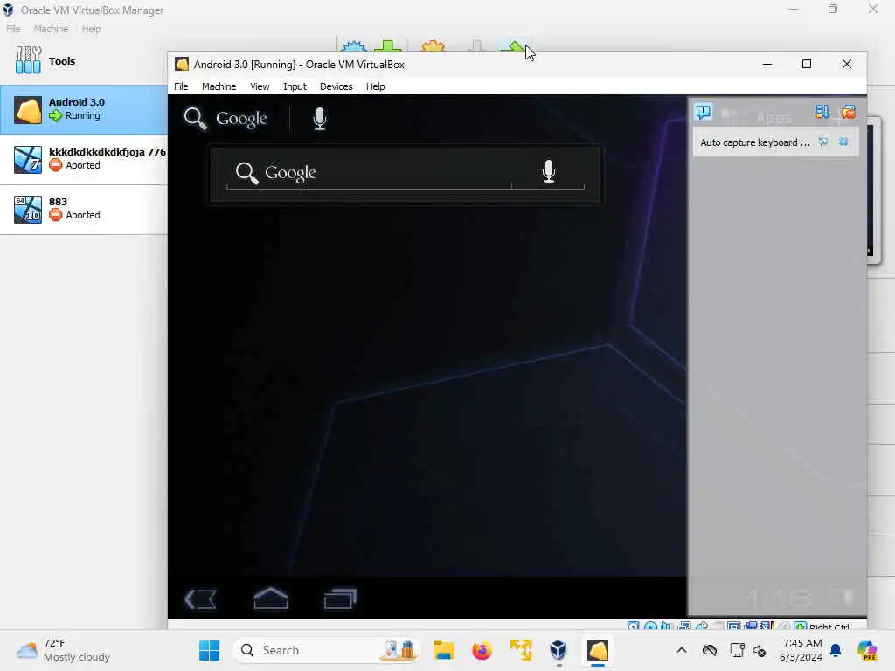Screen dimensions: 895x671
Task: Click the Windows 7 icon of kkkdkdkkdkdkfjoja VM
Action: [28, 159]
